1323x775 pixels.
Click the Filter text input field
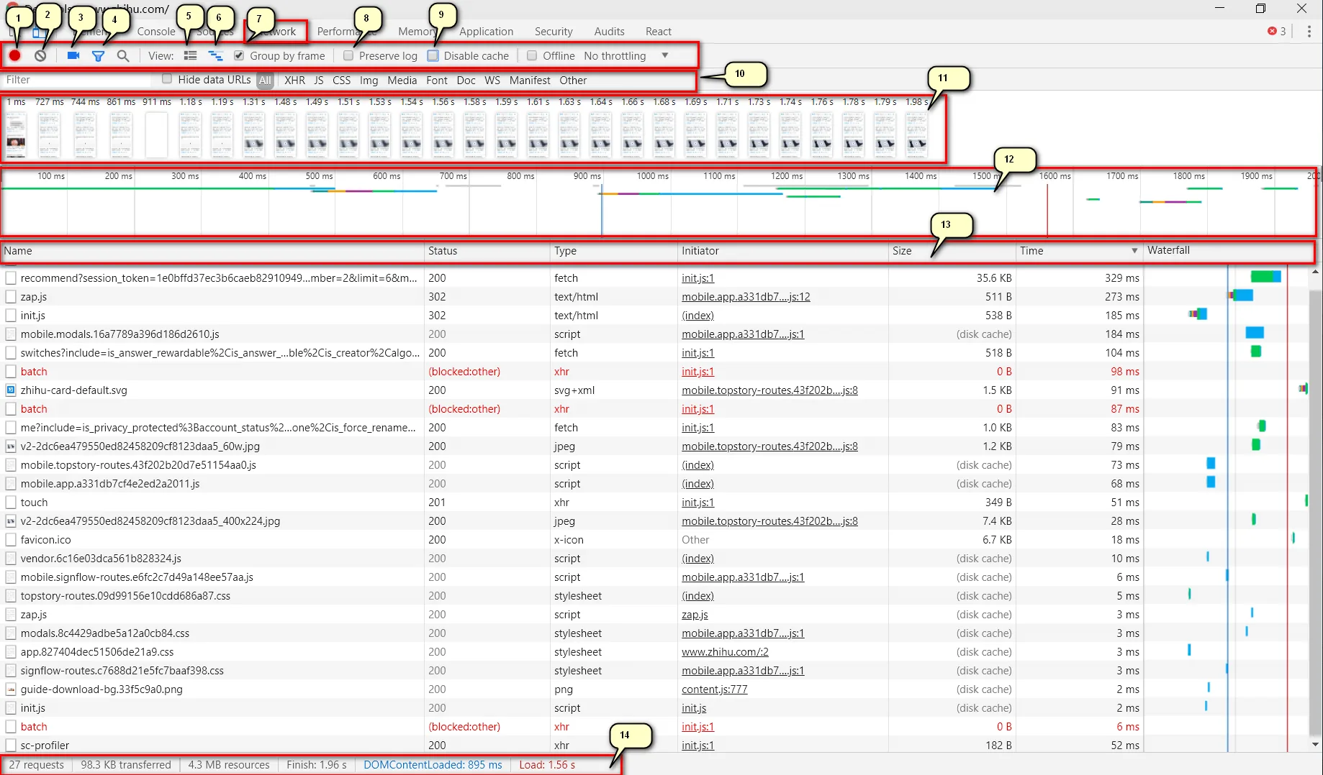coord(77,80)
